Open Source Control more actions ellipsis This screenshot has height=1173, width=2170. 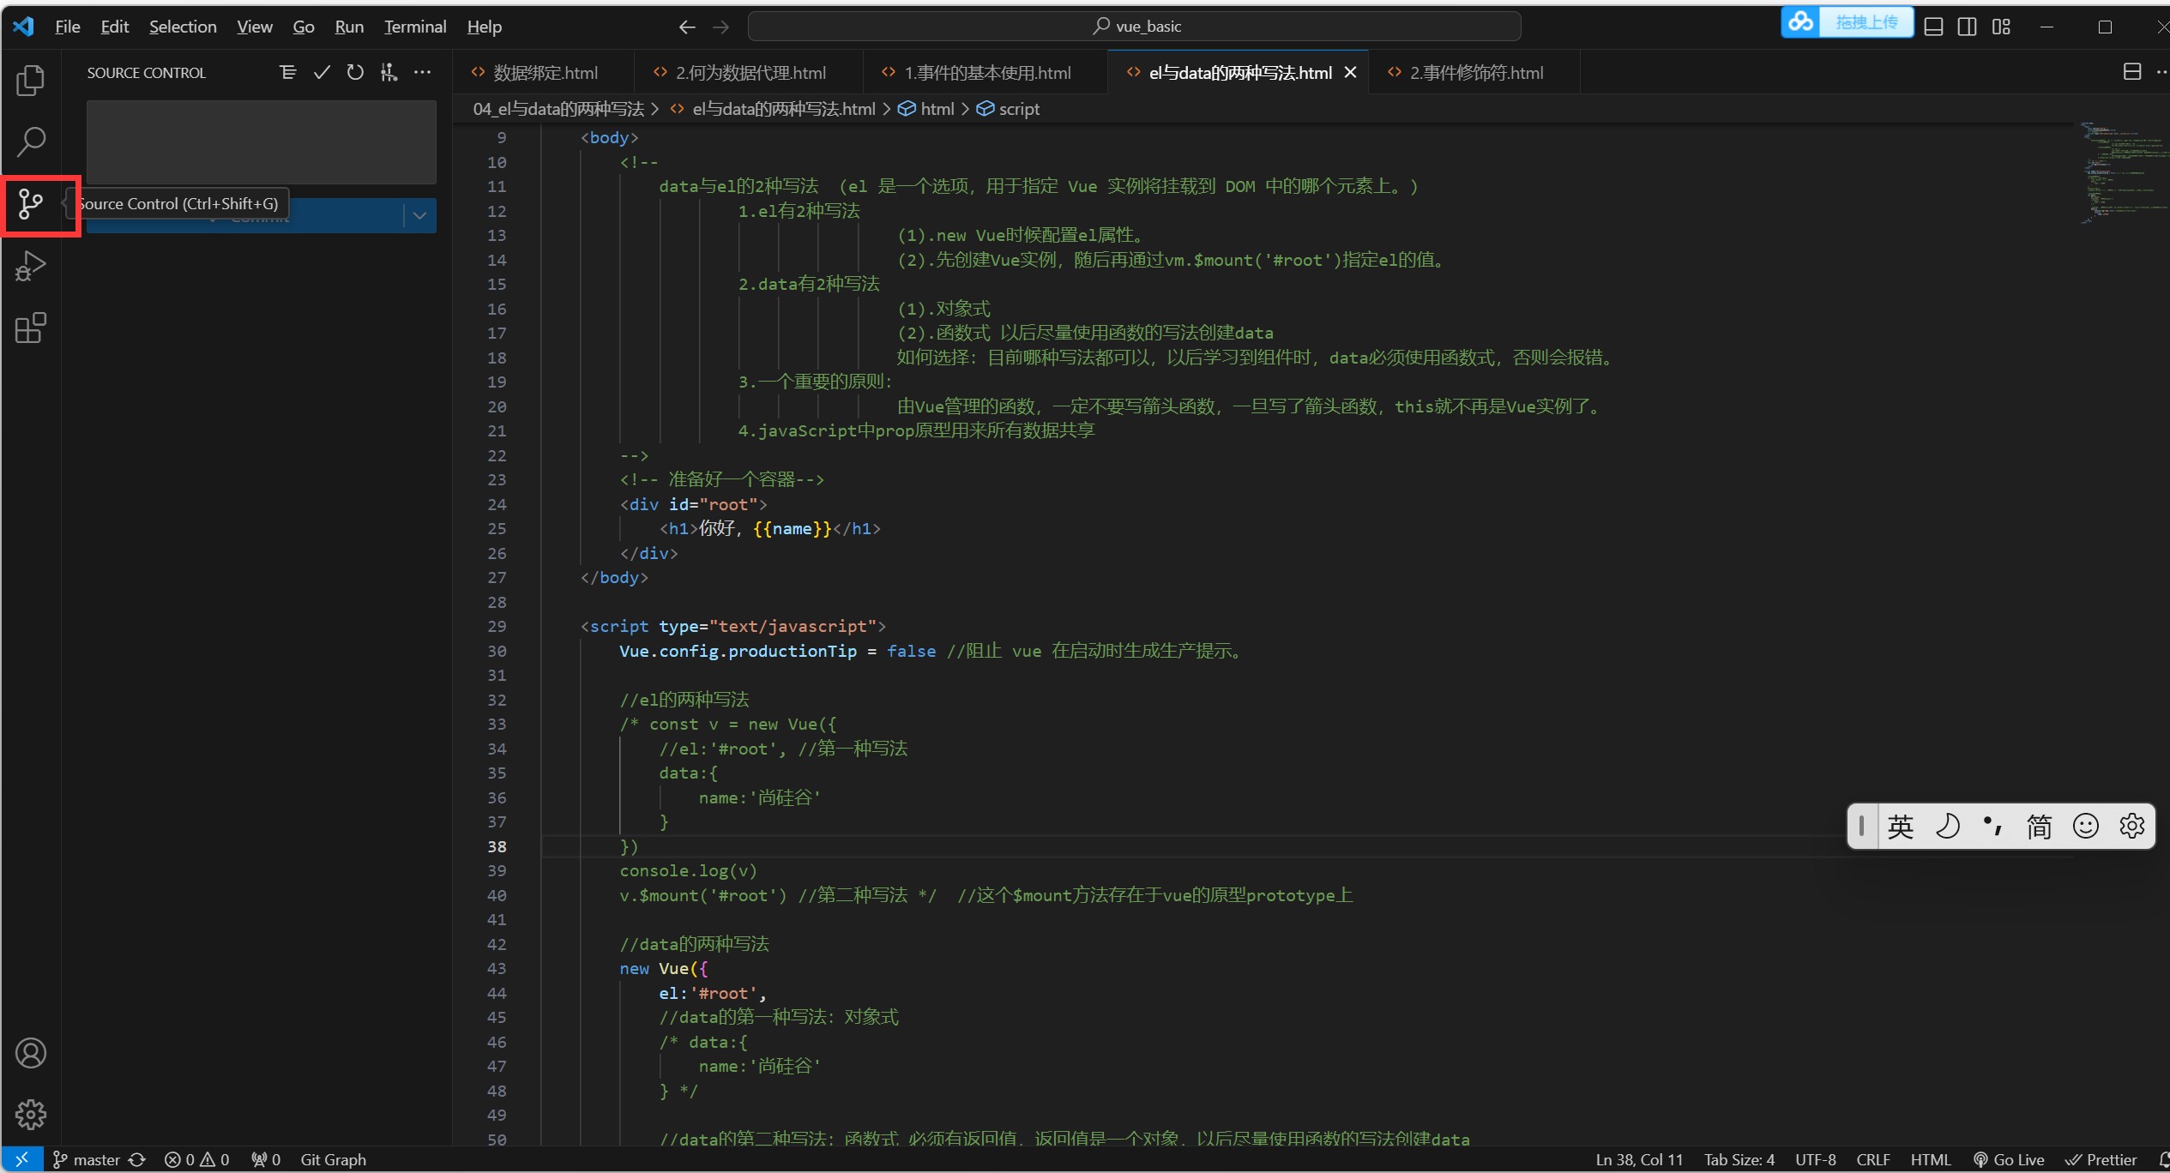pos(423,73)
